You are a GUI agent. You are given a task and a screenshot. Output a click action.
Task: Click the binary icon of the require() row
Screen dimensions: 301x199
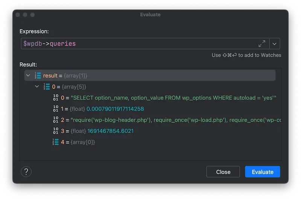click(55, 119)
